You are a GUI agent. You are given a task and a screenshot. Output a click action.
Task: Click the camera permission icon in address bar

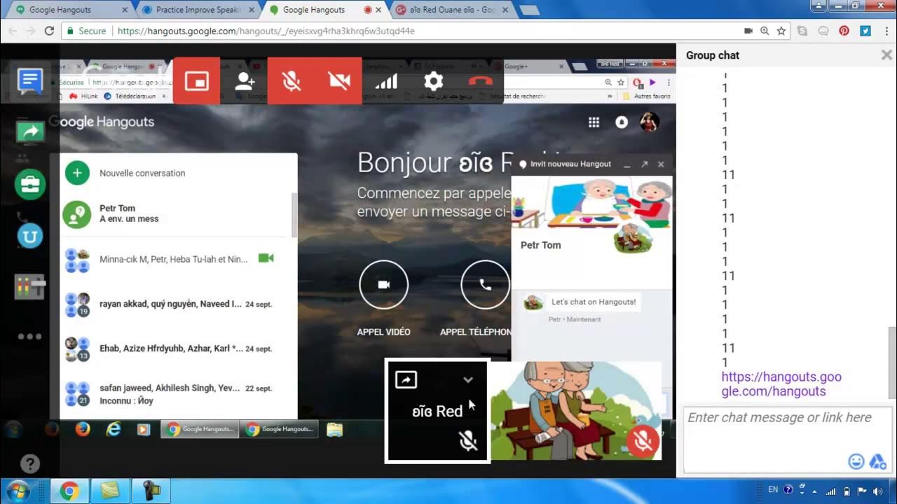pyautogui.click(x=748, y=31)
